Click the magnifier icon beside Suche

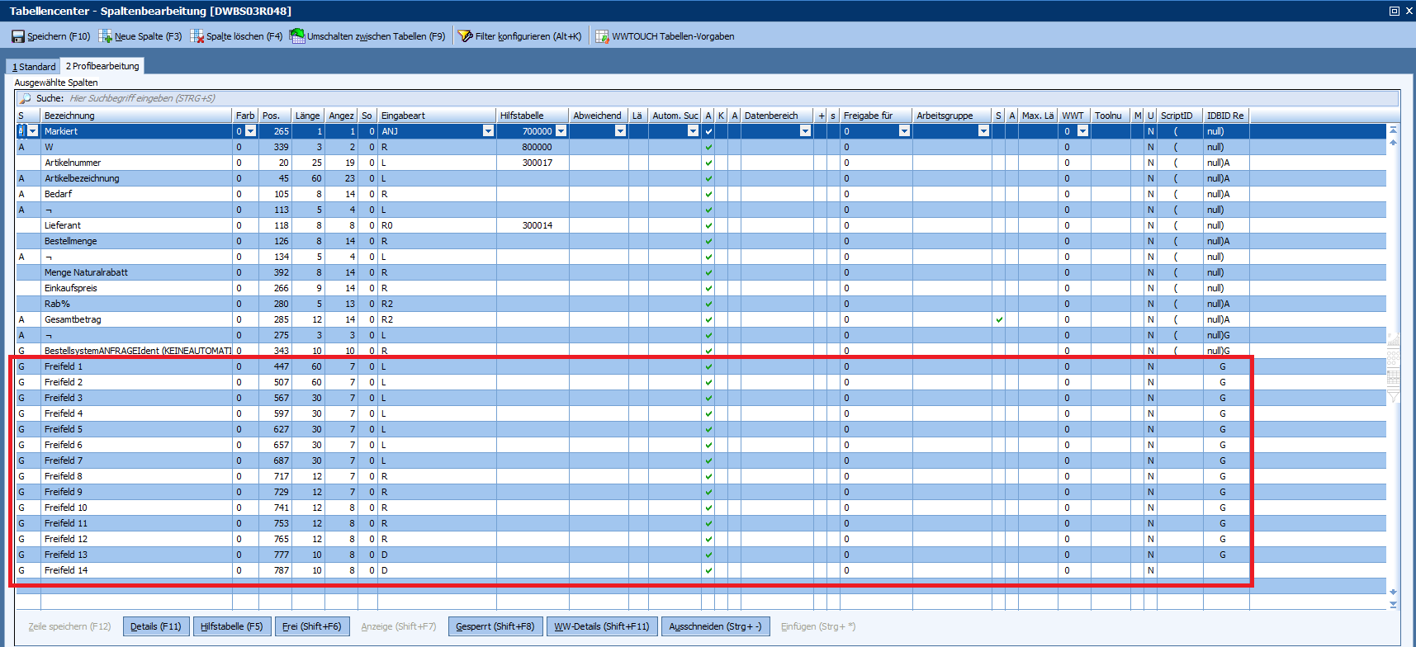point(26,98)
